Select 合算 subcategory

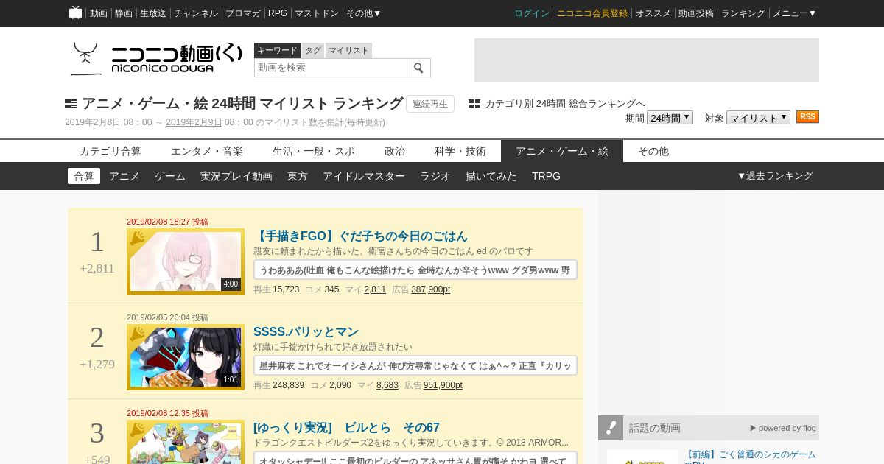pyautogui.click(x=84, y=176)
